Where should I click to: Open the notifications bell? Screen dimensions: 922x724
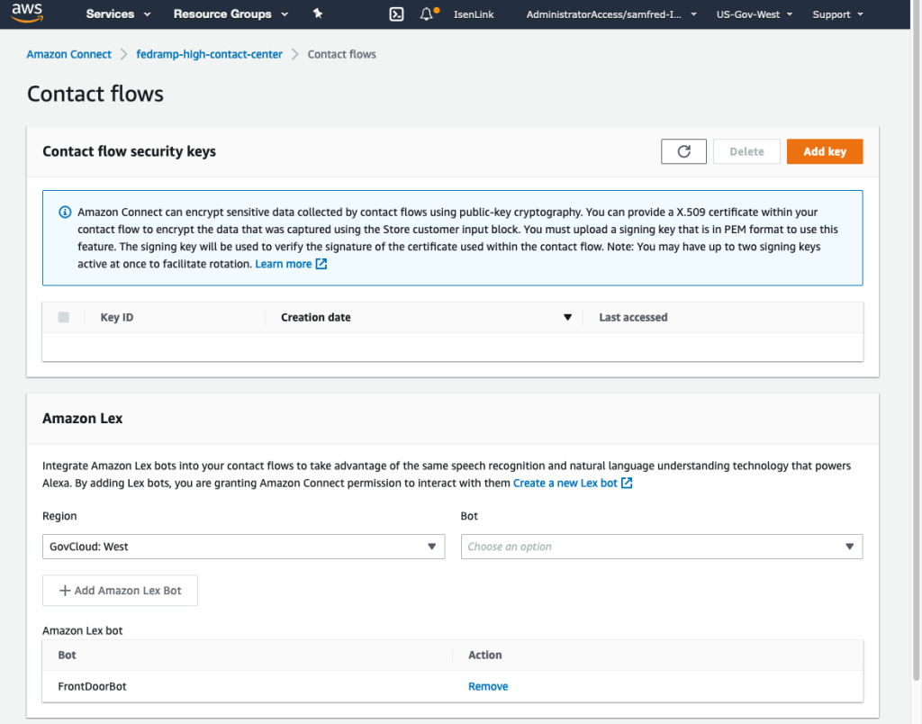tap(427, 13)
